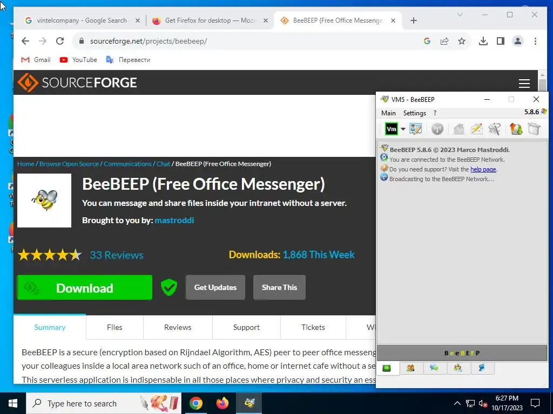This screenshot has height=414, width=553.
Task: Click the 1,868 This Week downloads text
Action: [x=319, y=254]
